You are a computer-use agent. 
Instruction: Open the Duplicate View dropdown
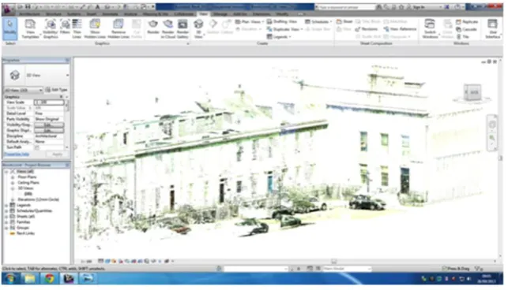click(x=284, y=29)
